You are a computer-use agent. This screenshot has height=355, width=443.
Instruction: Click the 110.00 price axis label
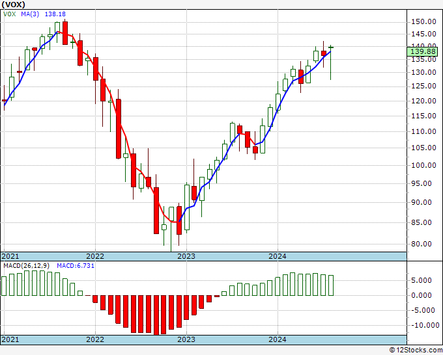tap(423, 131)
